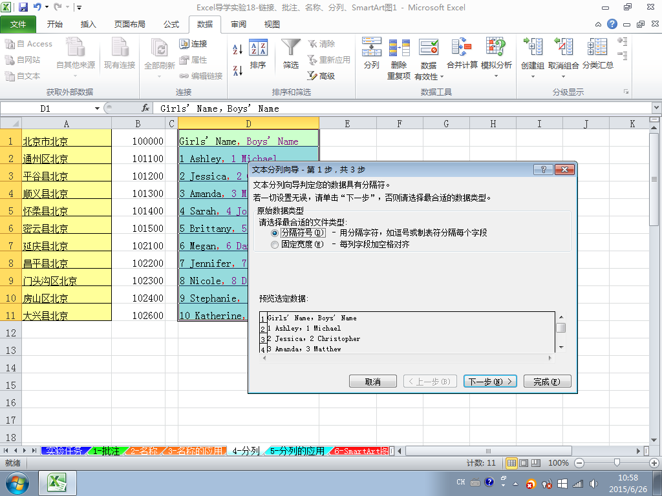Click the 分列 text to columns icon
662x496 pixels.
pos(372,53)
